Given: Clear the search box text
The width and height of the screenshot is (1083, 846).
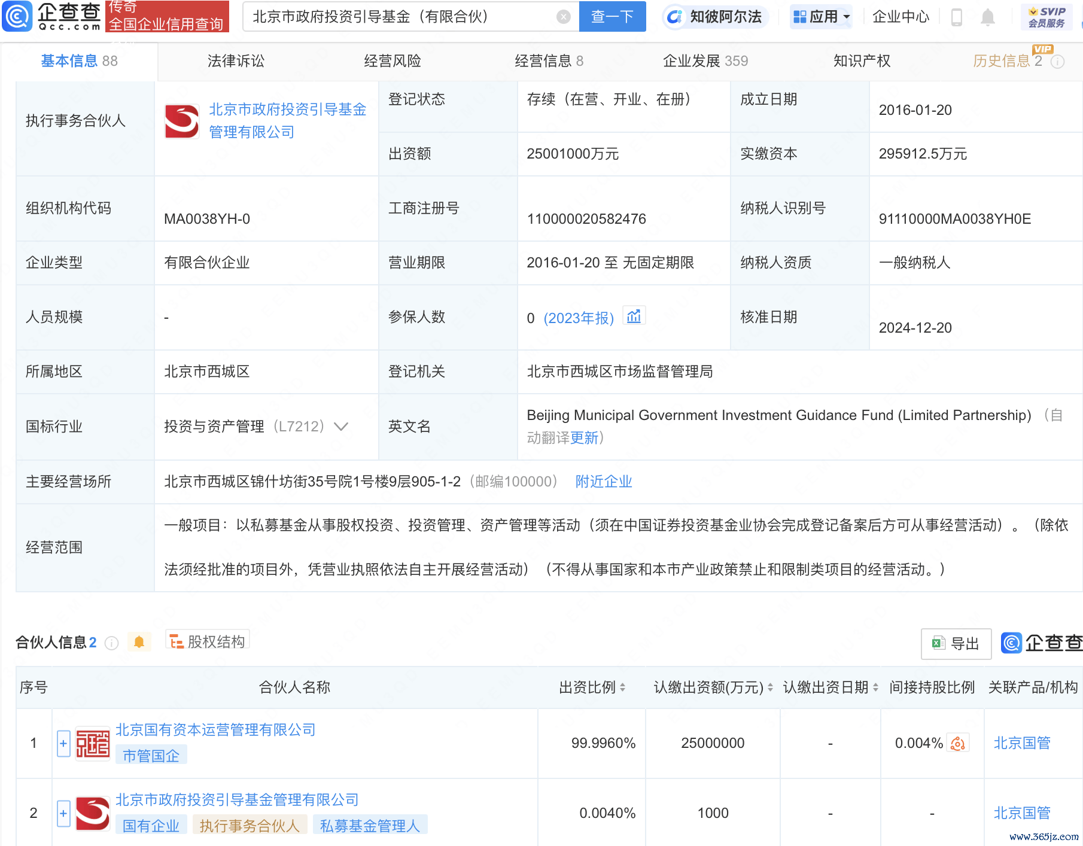Looking at the screenshot, I should tap(563, 17).
